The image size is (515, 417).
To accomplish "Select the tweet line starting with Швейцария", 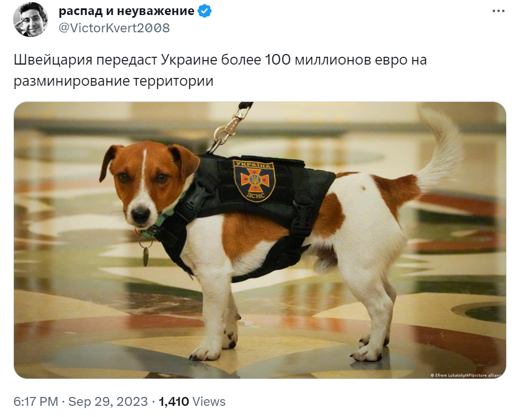I will pos(220,60).
